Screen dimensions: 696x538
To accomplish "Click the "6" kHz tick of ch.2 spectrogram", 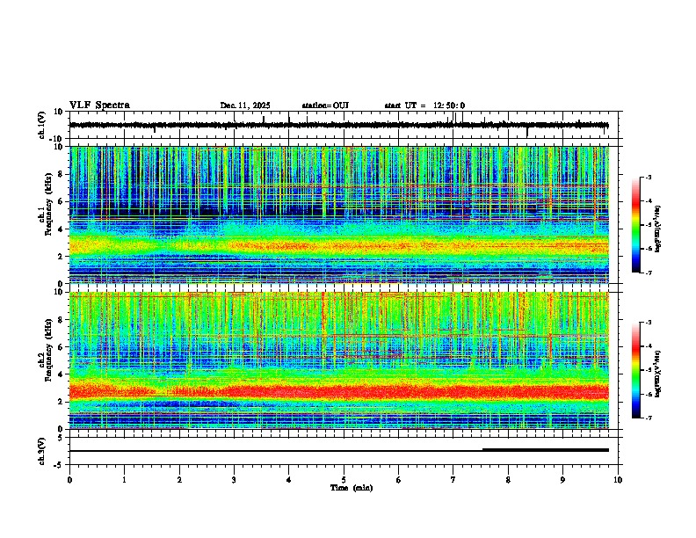I will click(62, 347).
